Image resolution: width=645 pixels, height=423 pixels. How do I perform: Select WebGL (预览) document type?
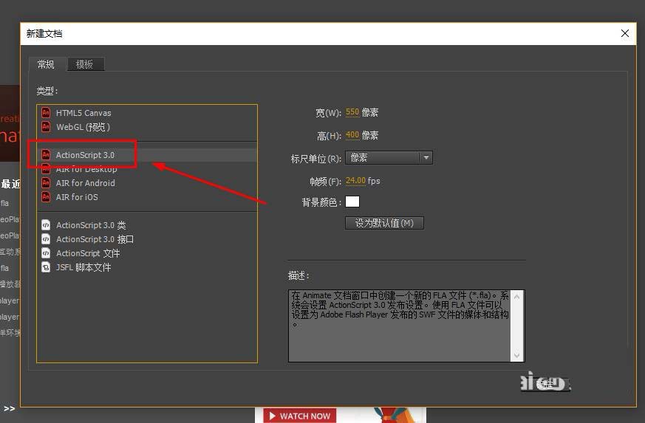tap(147, 127)
